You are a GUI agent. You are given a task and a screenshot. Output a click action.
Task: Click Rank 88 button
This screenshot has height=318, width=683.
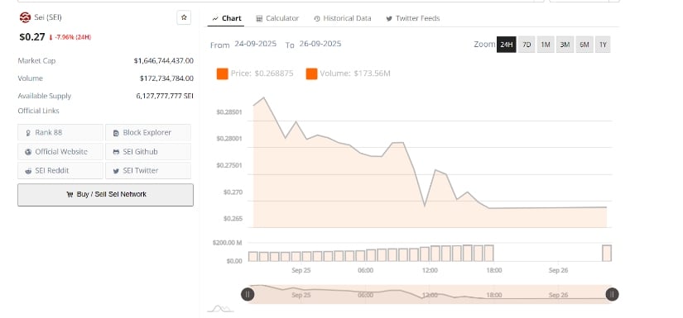[x=60, y=132]
